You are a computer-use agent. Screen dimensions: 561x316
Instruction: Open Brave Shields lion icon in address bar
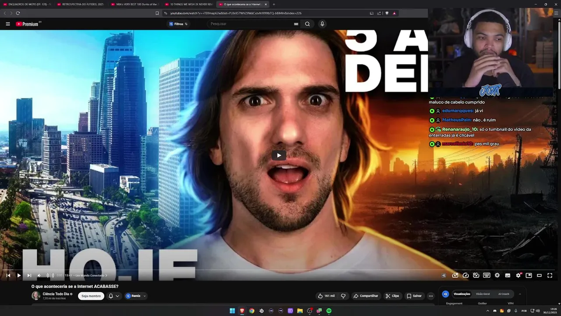point(387,13)
